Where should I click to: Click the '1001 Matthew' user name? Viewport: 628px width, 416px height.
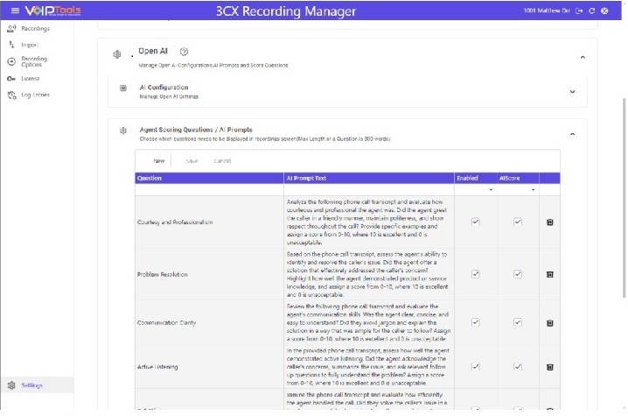(x=547, y=11)
